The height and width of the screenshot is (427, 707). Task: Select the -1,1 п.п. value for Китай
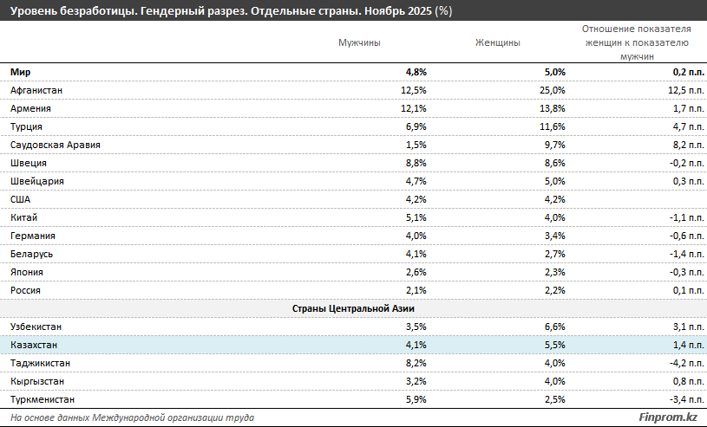687,217
